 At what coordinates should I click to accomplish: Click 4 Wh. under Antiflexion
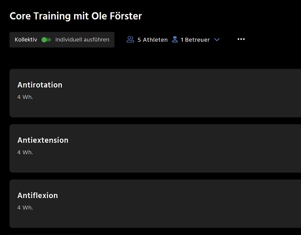pyautogui.click(x=25, y=208)
